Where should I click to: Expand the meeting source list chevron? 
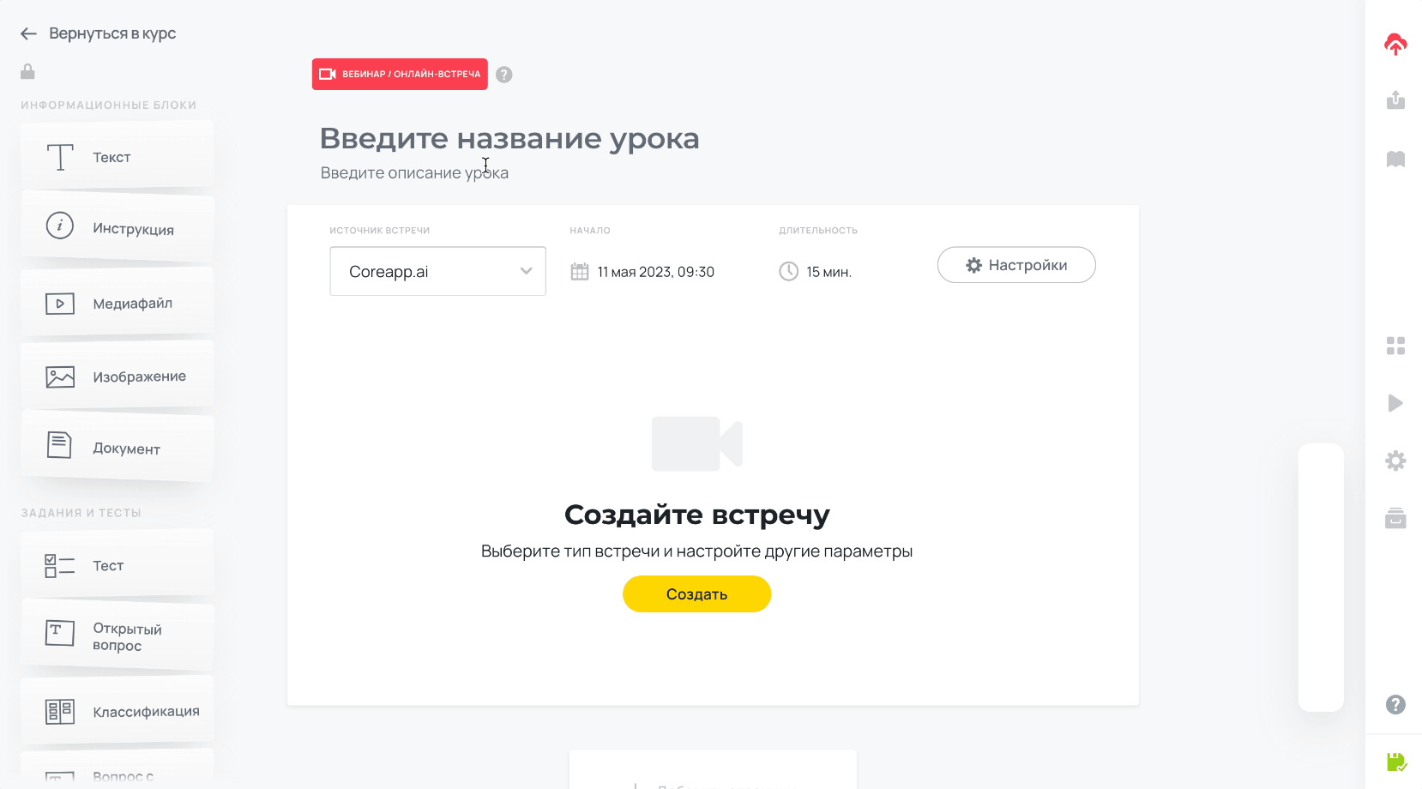(x=525, y=271)
